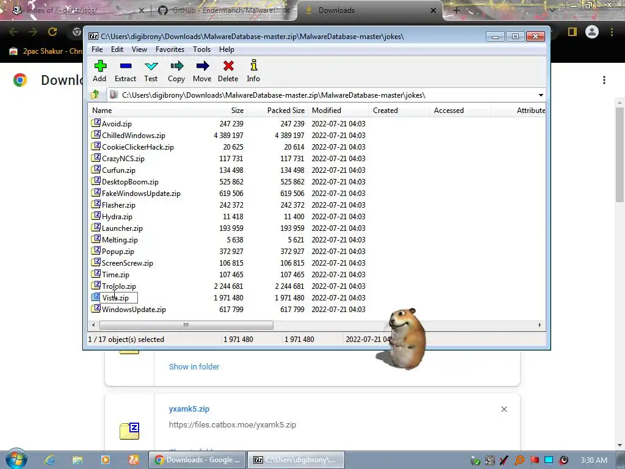This screenshot has width=625, height=469.
Task: Open Windows Explorer from taskbar
Action: (78, 460)
